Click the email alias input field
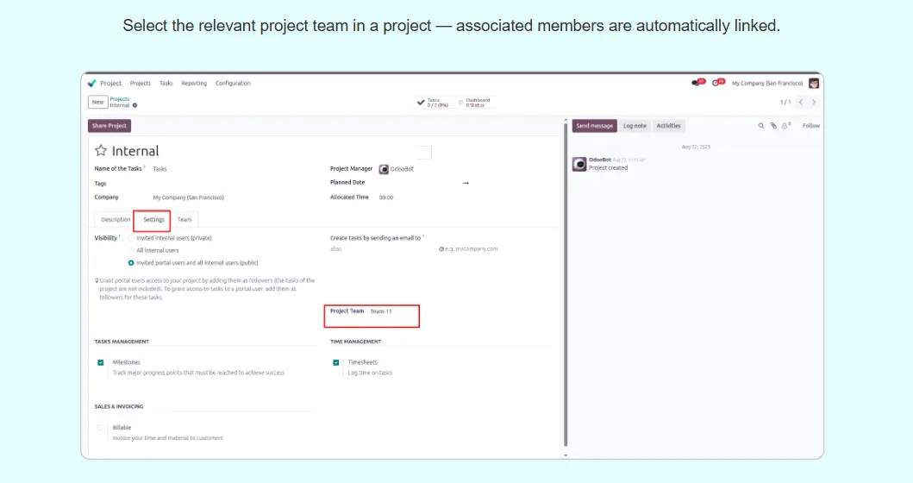The image size is (913, 483). point(379,249)
